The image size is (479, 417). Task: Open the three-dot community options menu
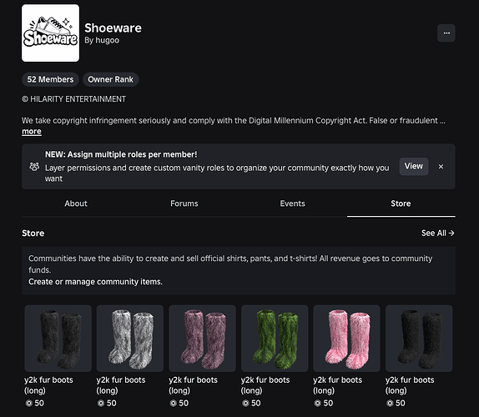click(446, 33)
